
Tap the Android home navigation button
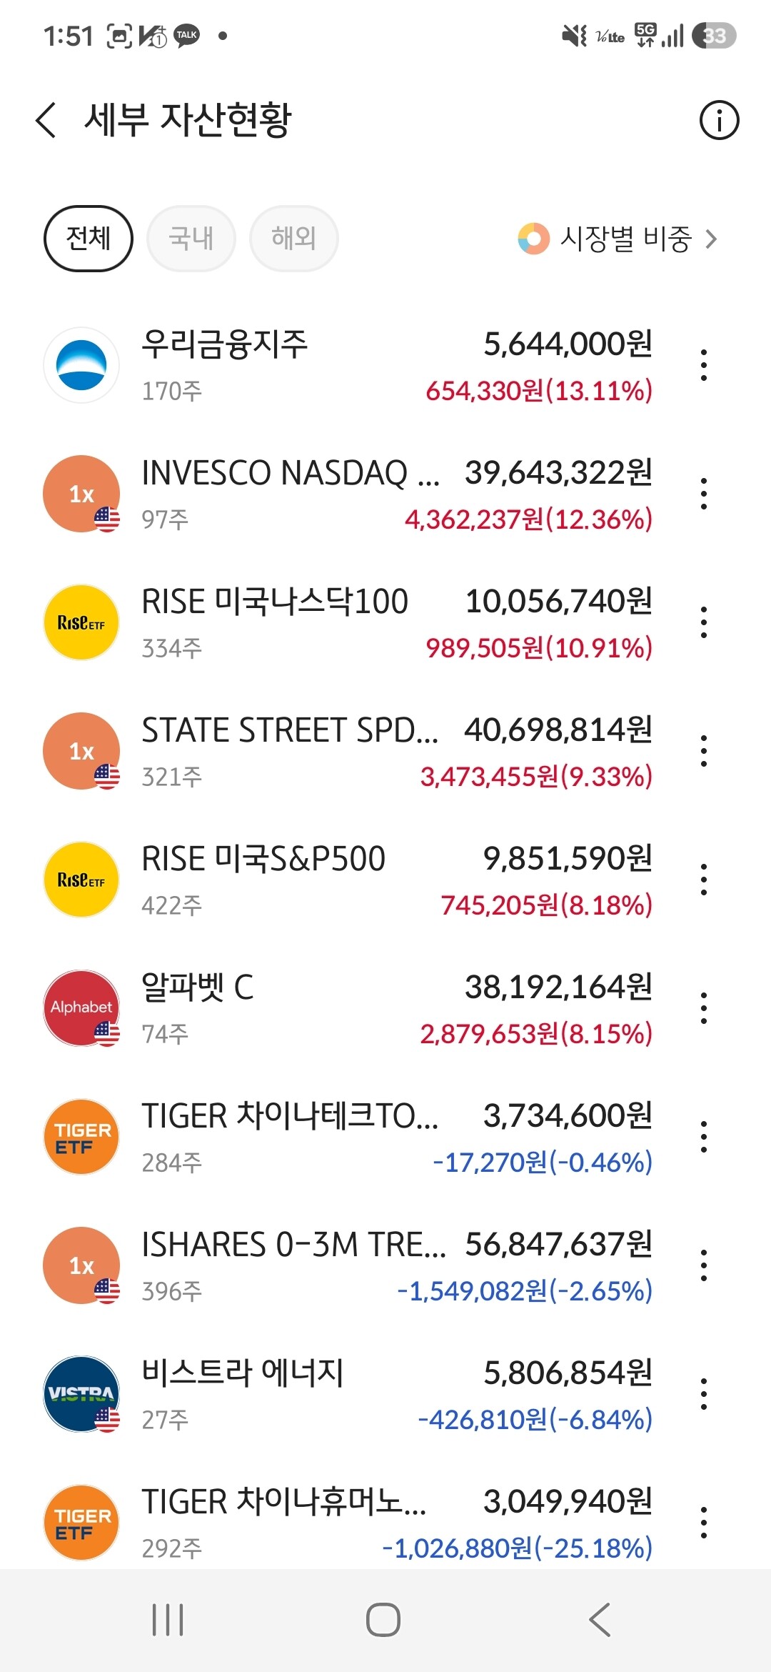[383, 1620]
